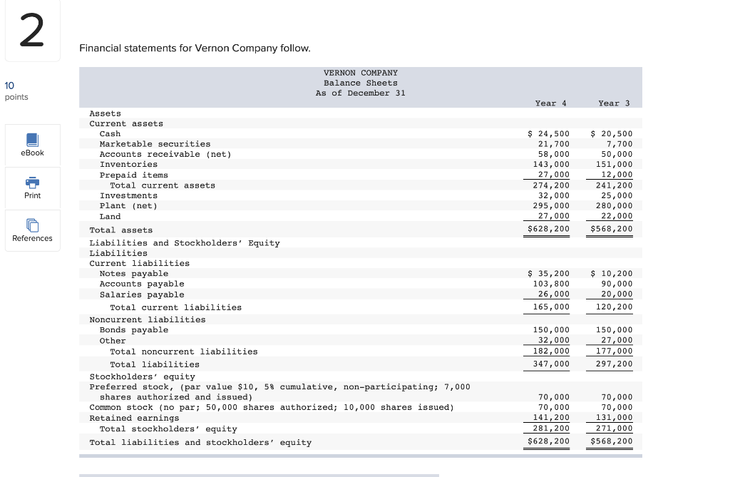Select the text 'Financial statements for Vernon Company follow.'
Image resolution: width=730 pixels, height=477 pixels.
pos(195,48)
